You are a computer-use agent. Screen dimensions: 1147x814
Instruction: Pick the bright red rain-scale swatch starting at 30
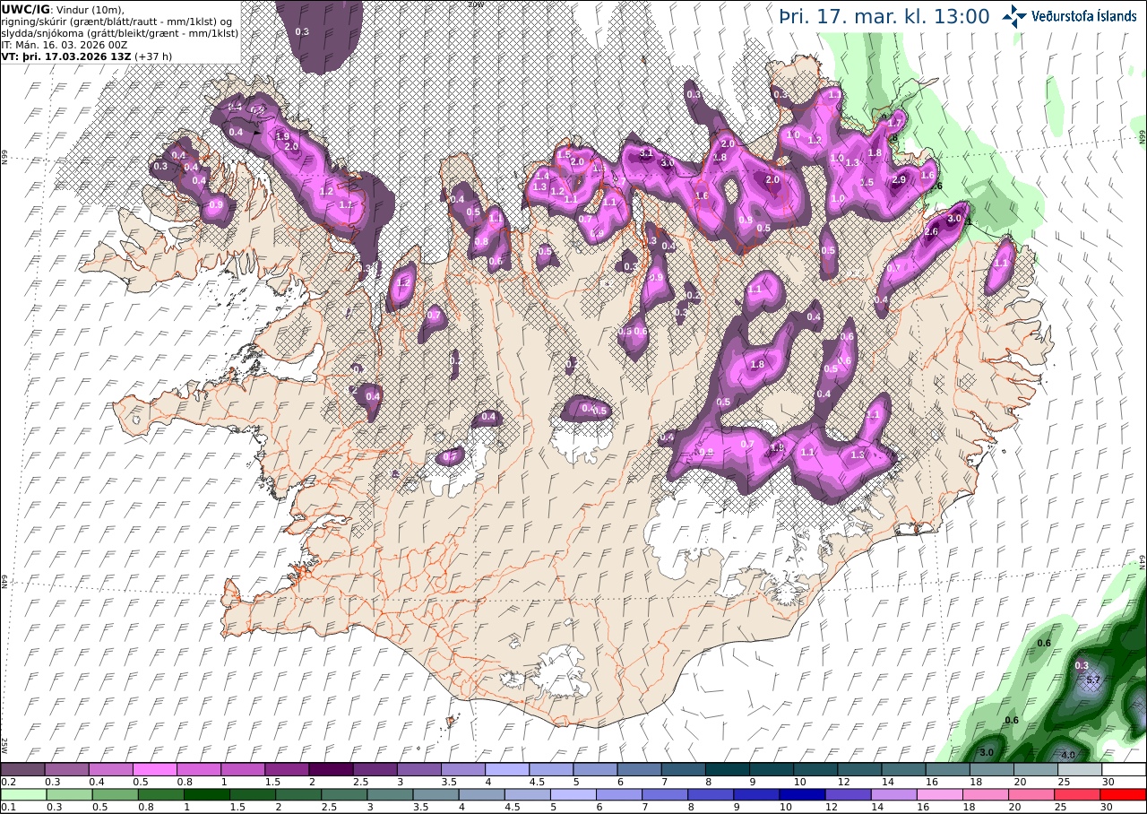click(1124, 794)
